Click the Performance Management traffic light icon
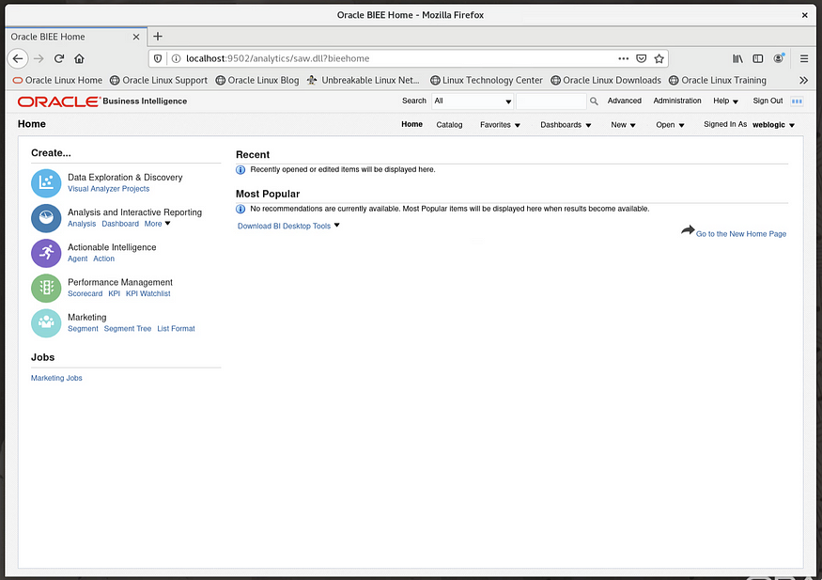This screenshot has width=822, height=580. 46,288
